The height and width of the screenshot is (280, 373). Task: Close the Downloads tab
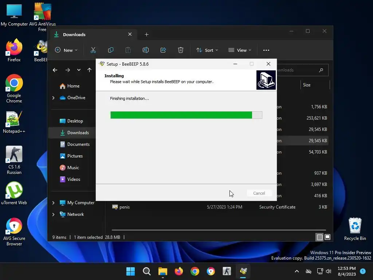[x=130, y=34]
